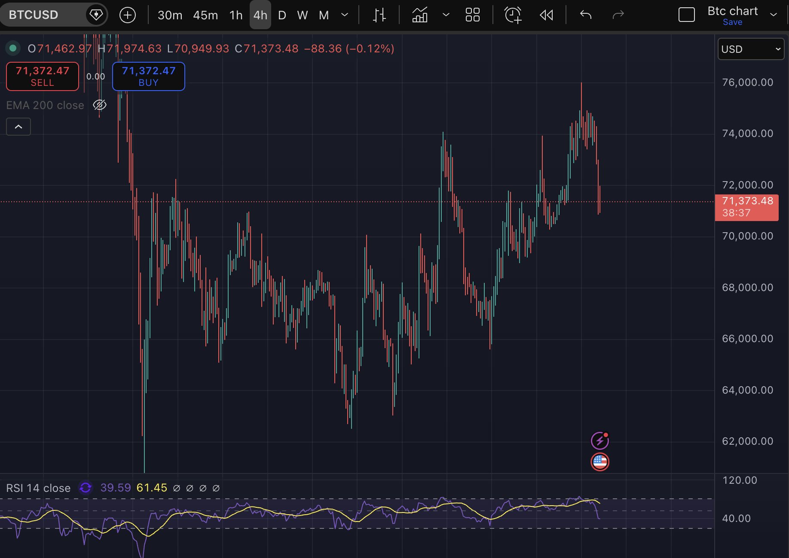Toggle the layout square checkbox icon
Screen dimensions: 789x558
(686, 15)
